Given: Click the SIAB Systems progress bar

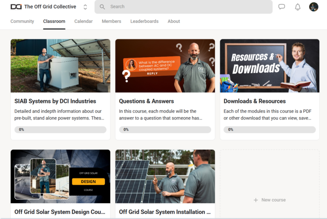Looking at the screenshot, I should pyautogui.click(x=60, y=129).
